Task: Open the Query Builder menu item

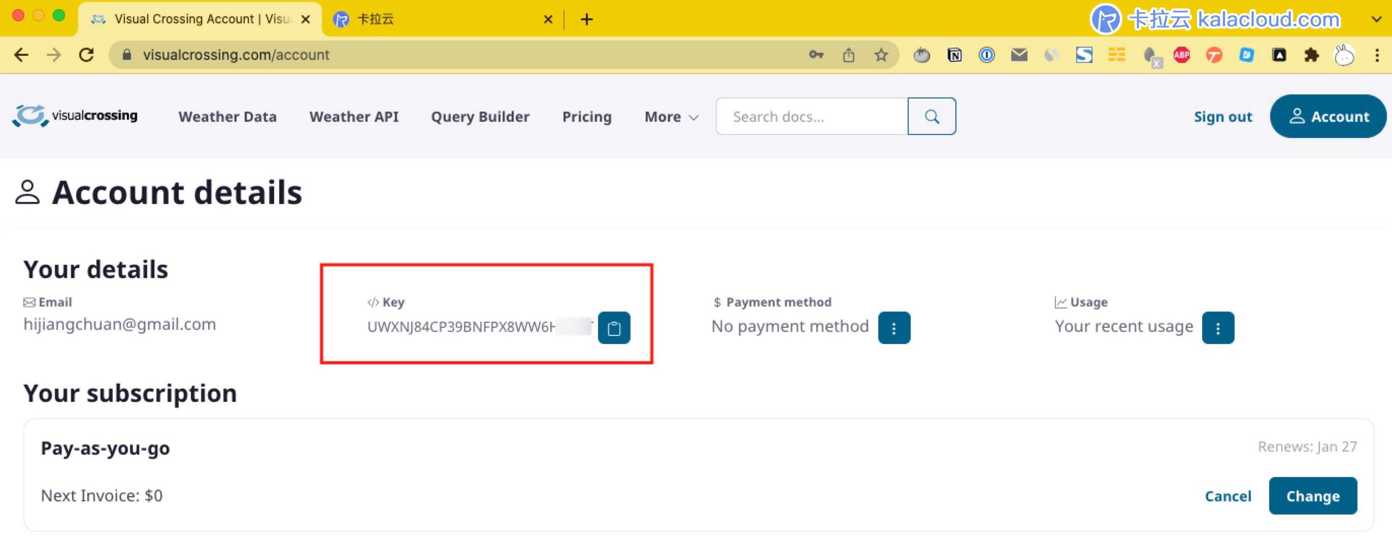Action: (x=480, y=116)
